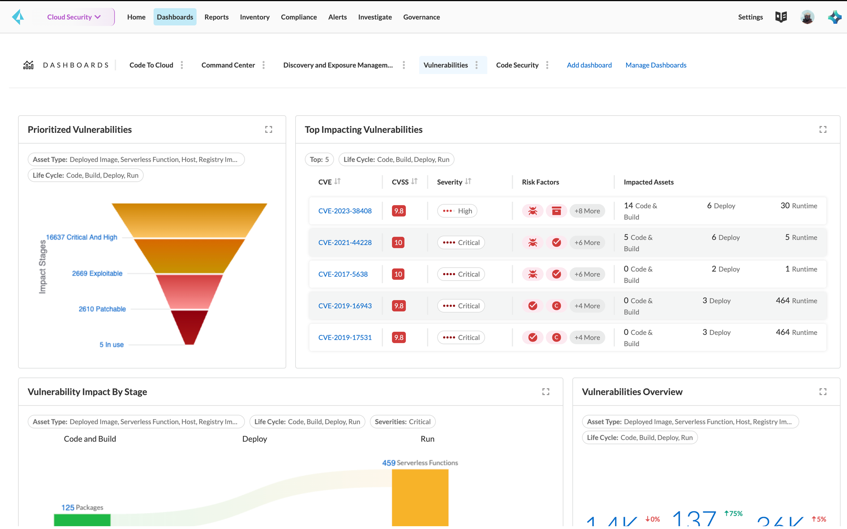Click the bug risk factor icon for CVE-2023-38408
Screen dimensions: 847x529
pos(532,211)
